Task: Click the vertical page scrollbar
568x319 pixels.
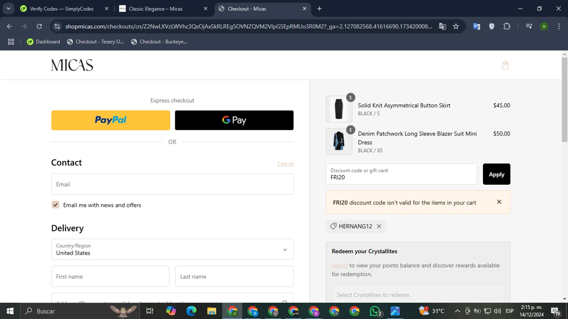Action: click(565, 100)
